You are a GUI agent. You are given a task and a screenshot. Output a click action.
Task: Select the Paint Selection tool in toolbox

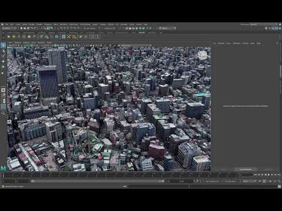point(3,56)
